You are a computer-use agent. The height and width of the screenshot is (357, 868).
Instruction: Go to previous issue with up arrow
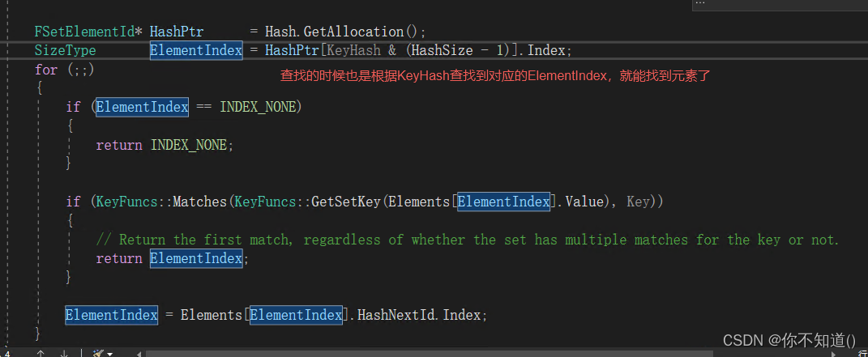pos(41,353)
